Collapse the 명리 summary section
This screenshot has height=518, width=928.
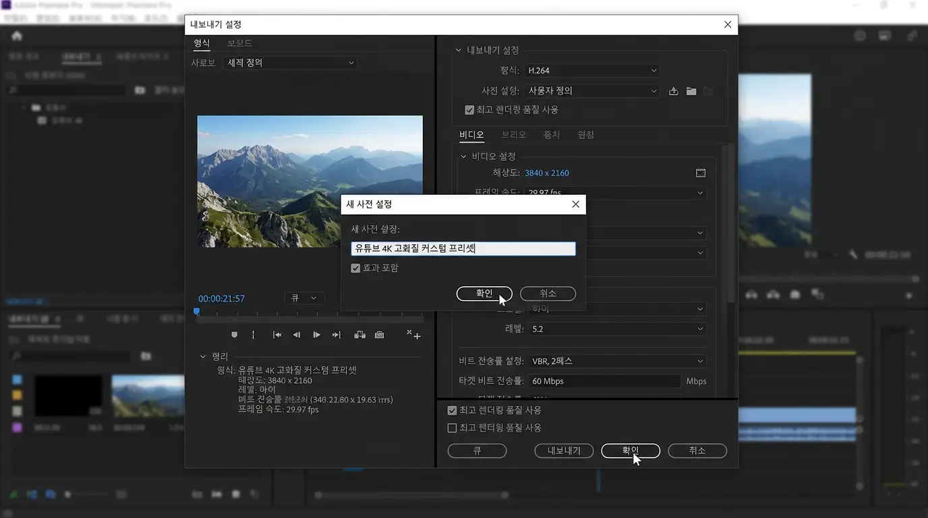(x=203, y=356)
